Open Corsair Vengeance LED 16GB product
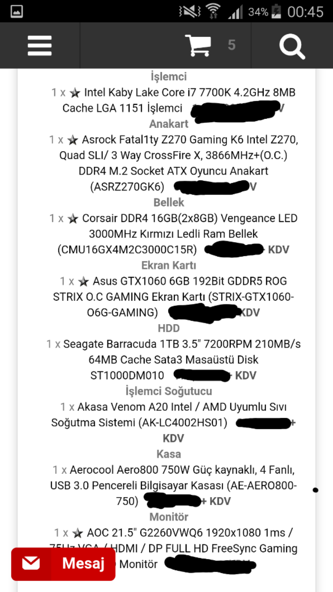The width and height of the screenshot is (333, 592). point(189,218)
